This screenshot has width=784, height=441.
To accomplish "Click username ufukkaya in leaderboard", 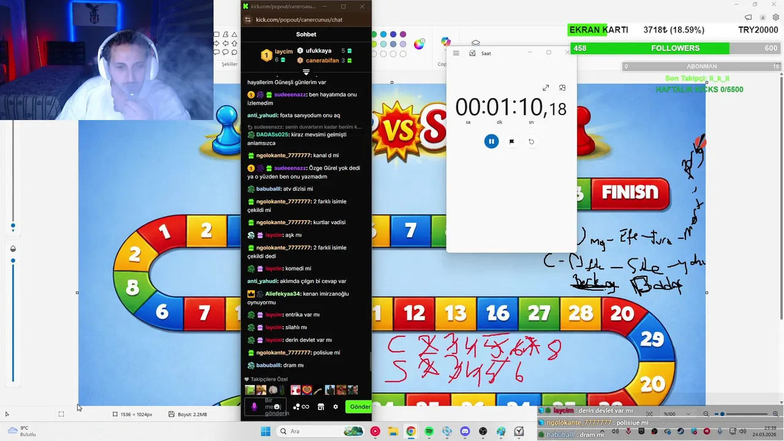I will tap(318, 51).
